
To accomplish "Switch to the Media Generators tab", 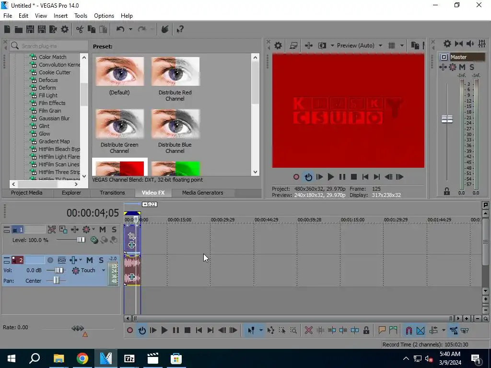I will (203, 193).
